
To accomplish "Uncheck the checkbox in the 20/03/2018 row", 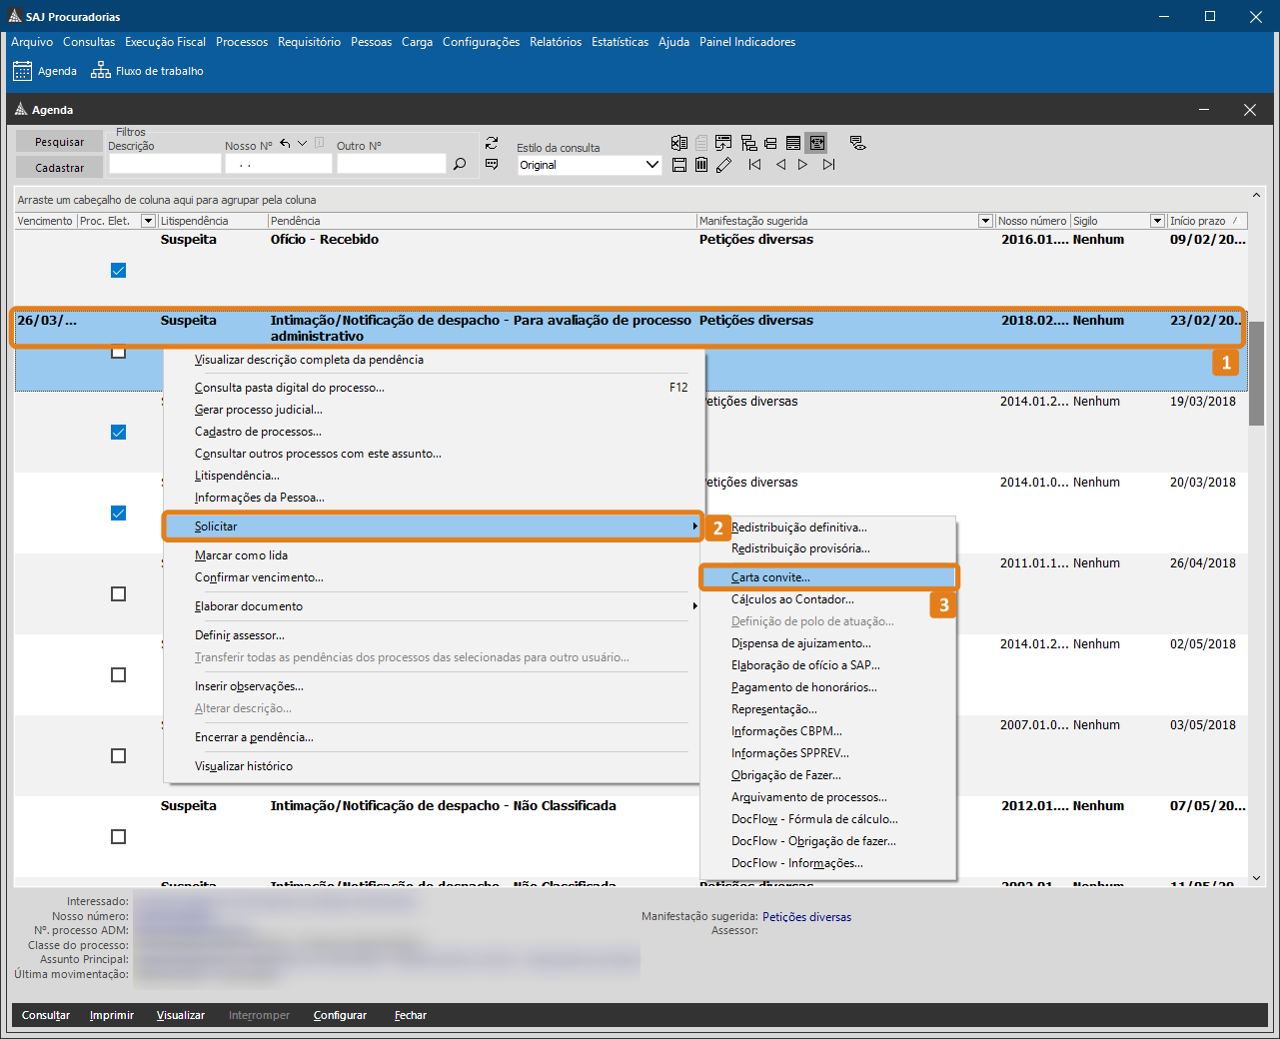I will point(118,514).
